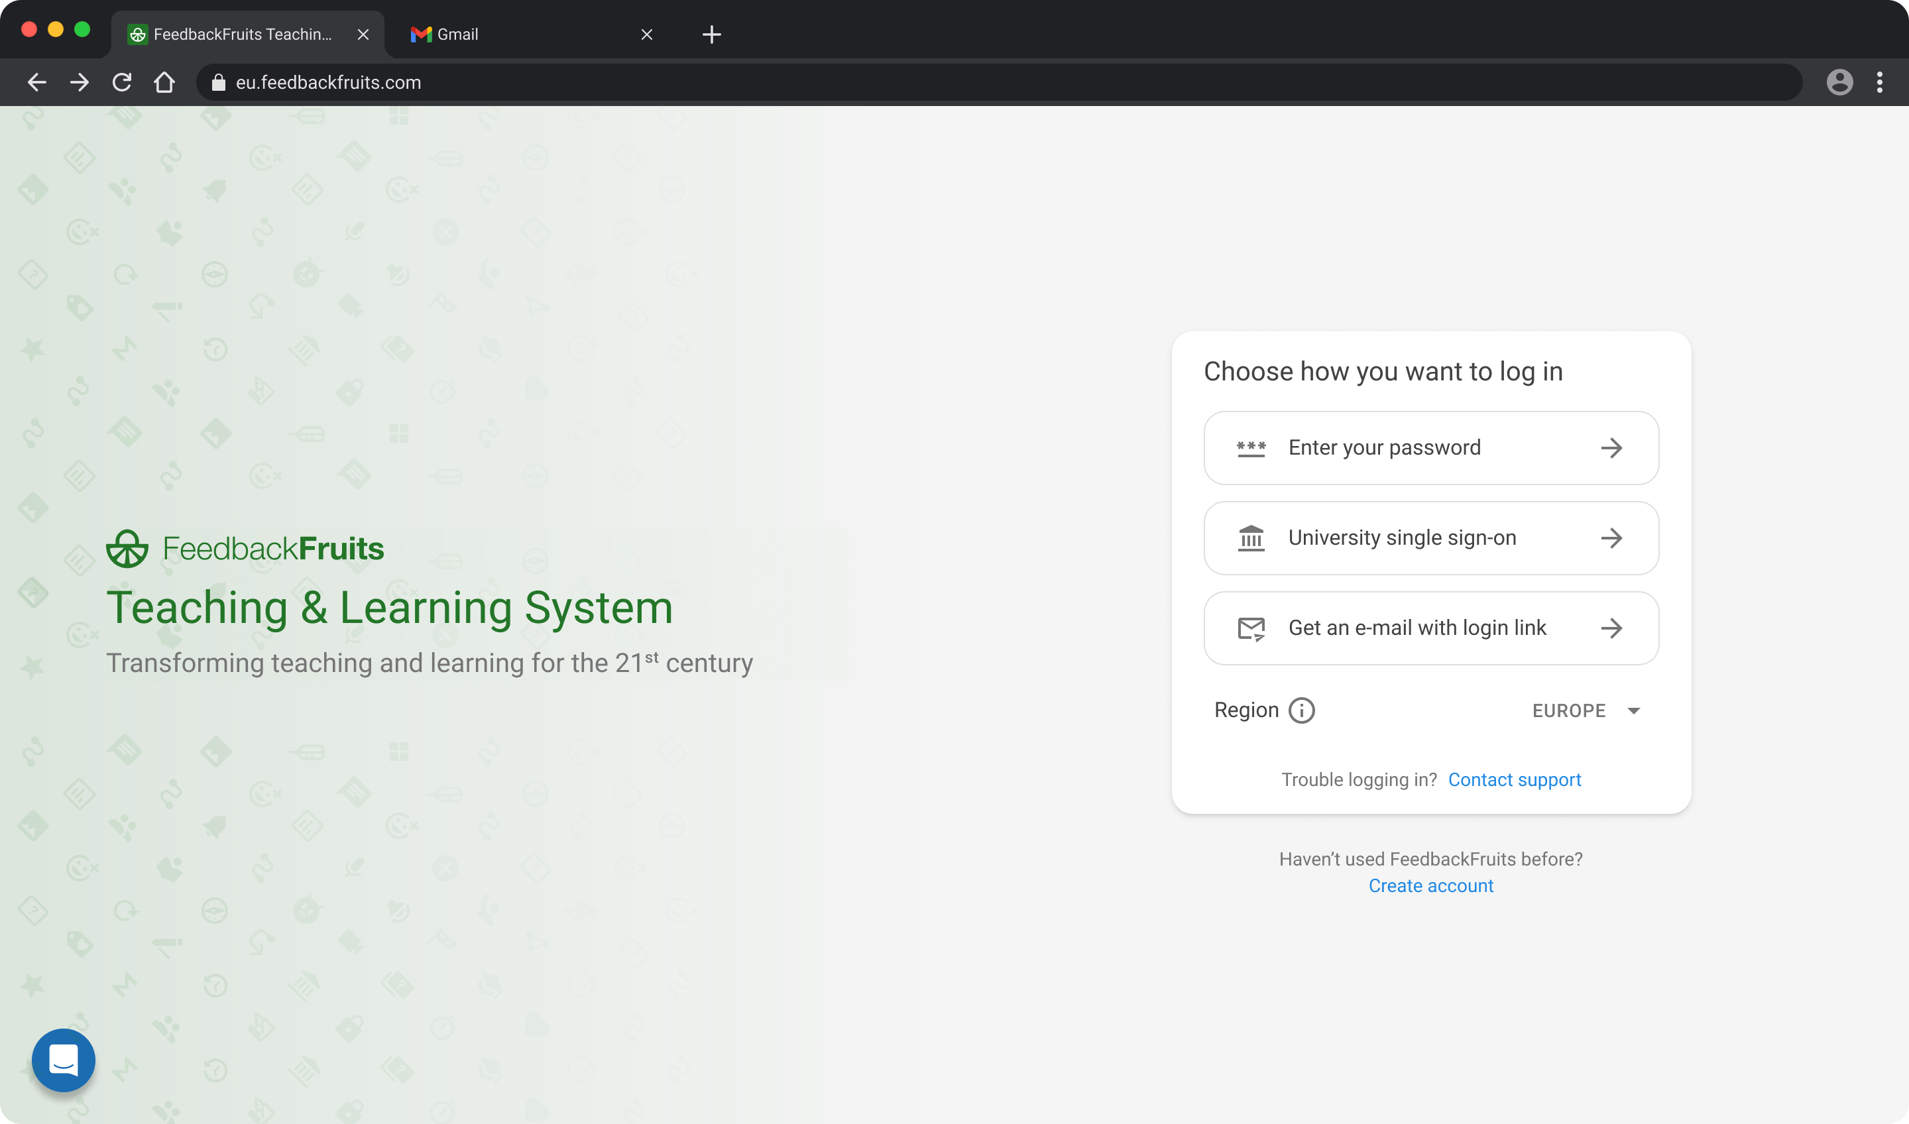This screenshot has height=1124, width=1909.
Task: Go to the browser home page
Action: tap(164, 82)
